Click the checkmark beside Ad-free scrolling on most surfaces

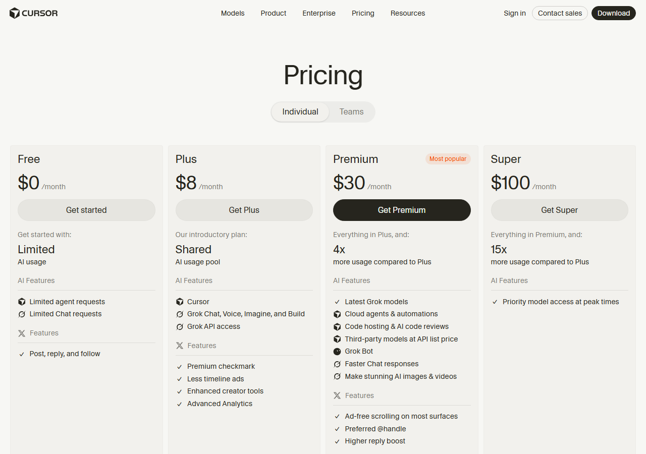coord(337,417)
